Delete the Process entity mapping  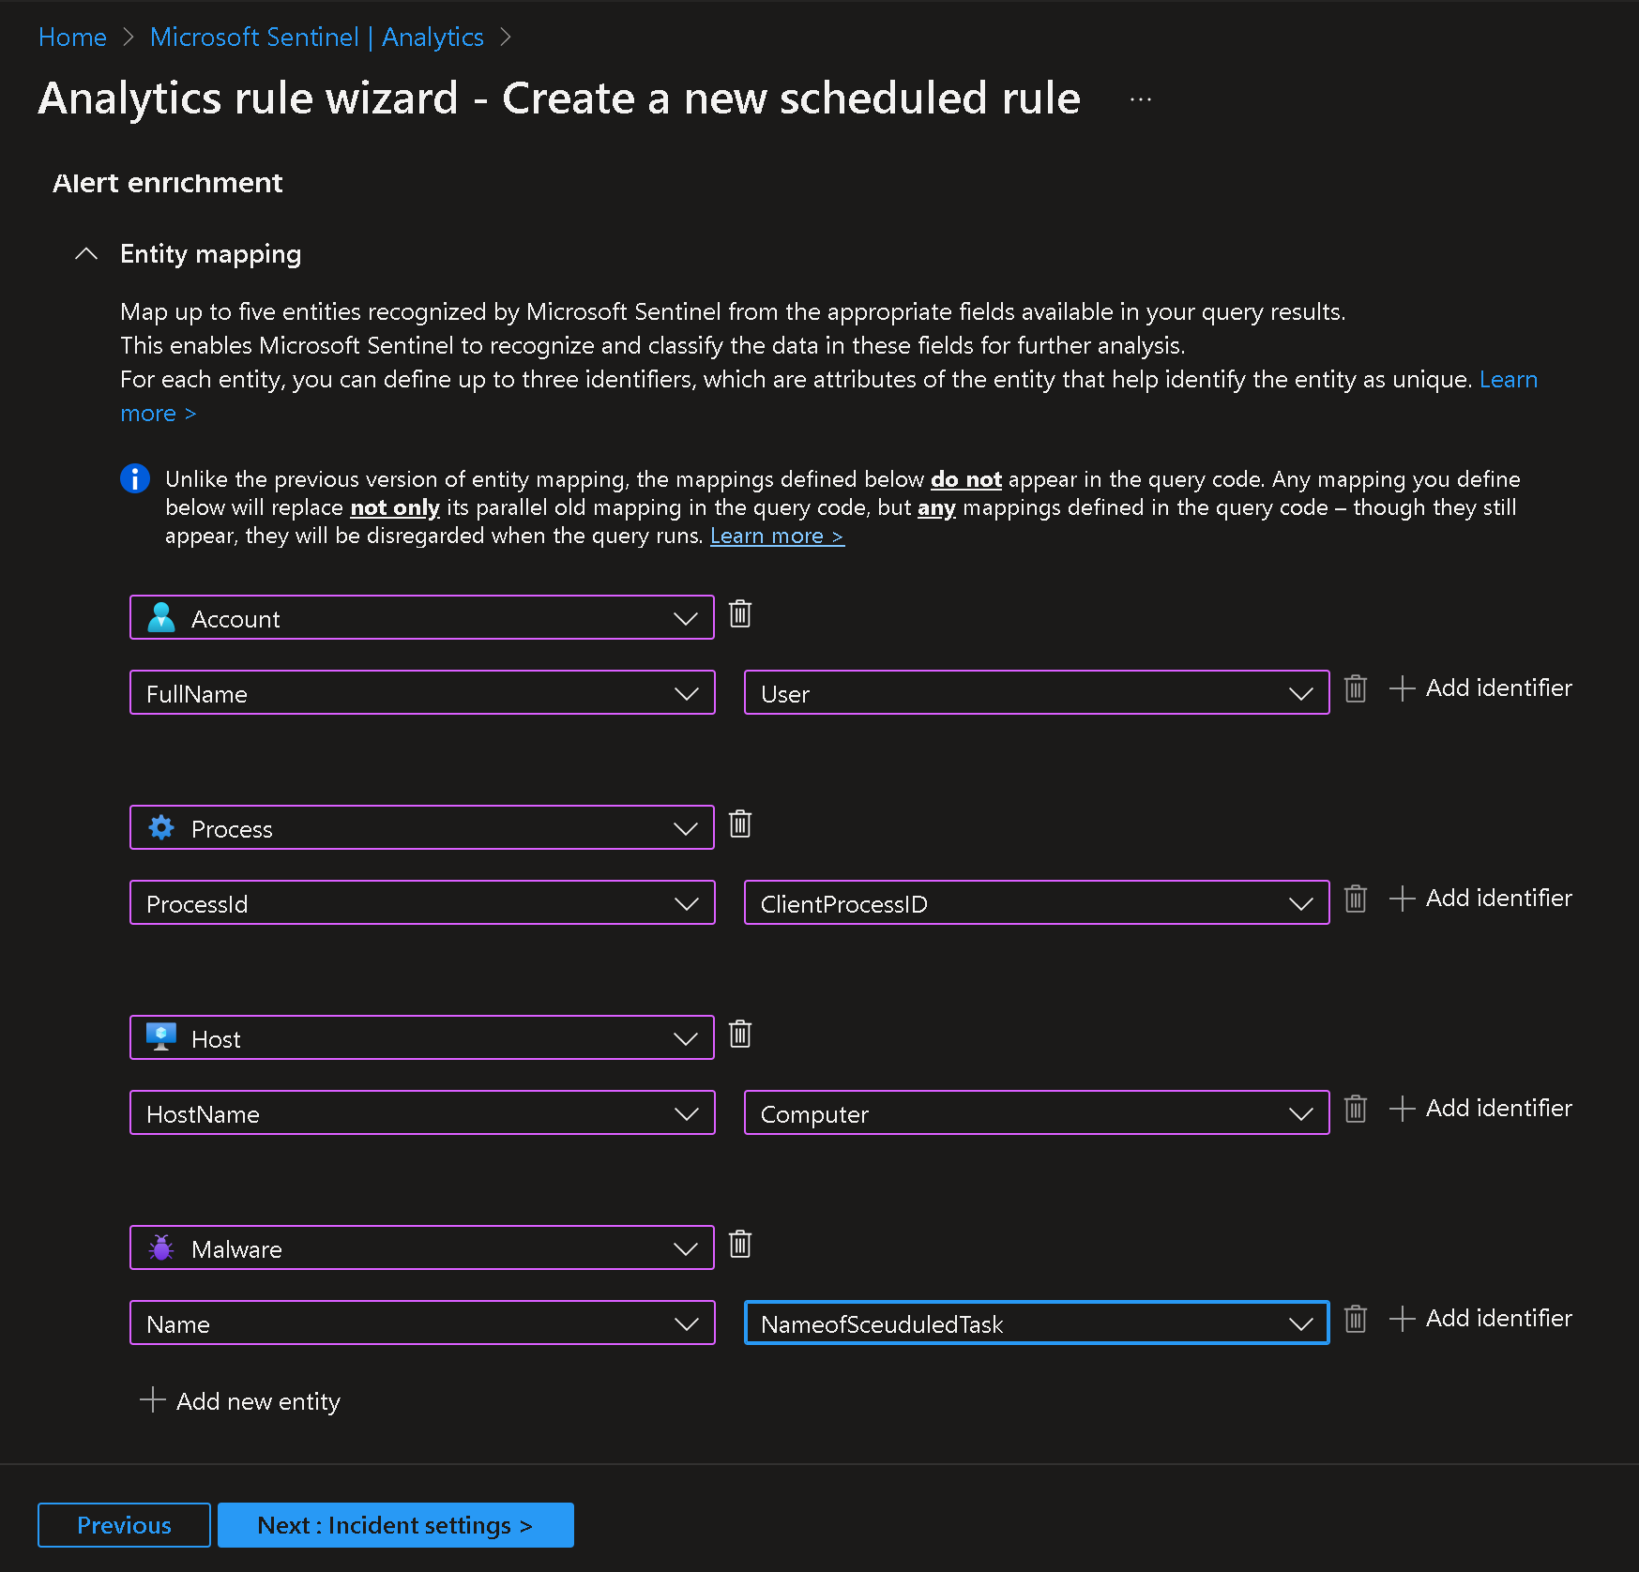click(x=740, y=824)
